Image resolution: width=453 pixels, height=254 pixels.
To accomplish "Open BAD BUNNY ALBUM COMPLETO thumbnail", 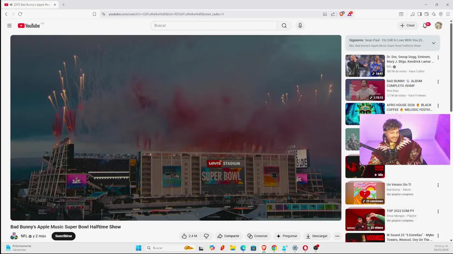I will (x=365, y=90).
